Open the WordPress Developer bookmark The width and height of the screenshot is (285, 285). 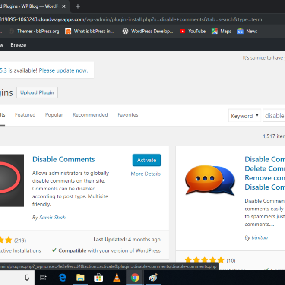pyautogui.click(x=148, y=31)
